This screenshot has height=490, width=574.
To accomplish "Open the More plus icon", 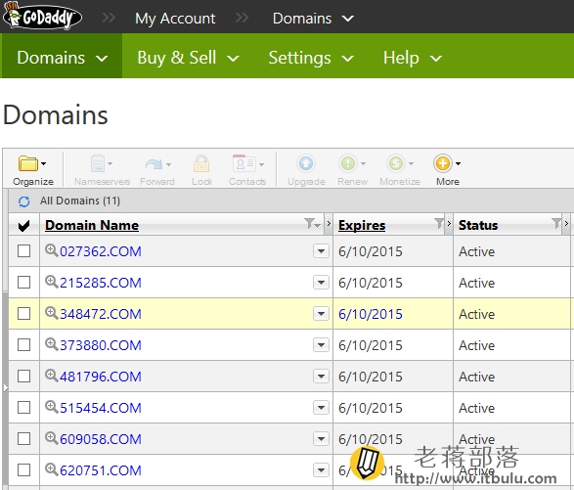I will 443,163.
